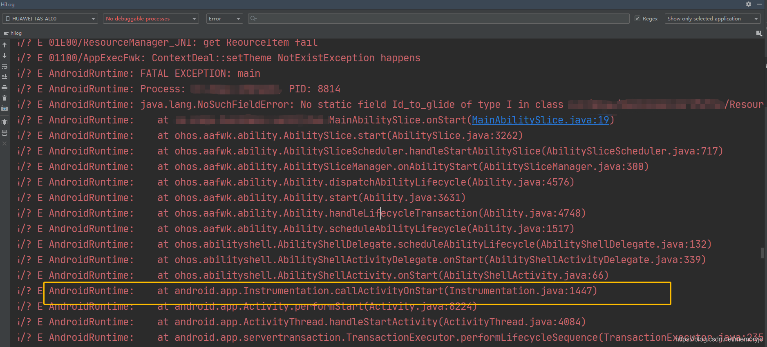Click the FATAL EXCEPTION: main log line
This screenshot has width=767, height=347.
pyautogui.click(x=139, y=74)
